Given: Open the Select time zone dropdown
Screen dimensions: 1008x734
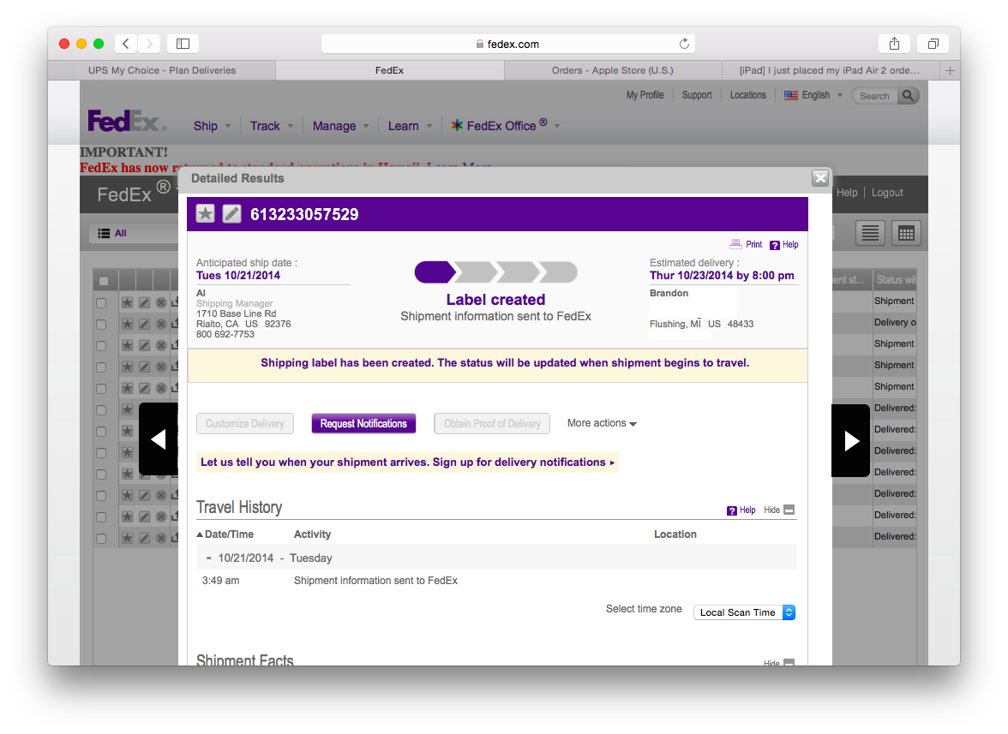Looking at the screenshot, I should click(x=744, y=612).
